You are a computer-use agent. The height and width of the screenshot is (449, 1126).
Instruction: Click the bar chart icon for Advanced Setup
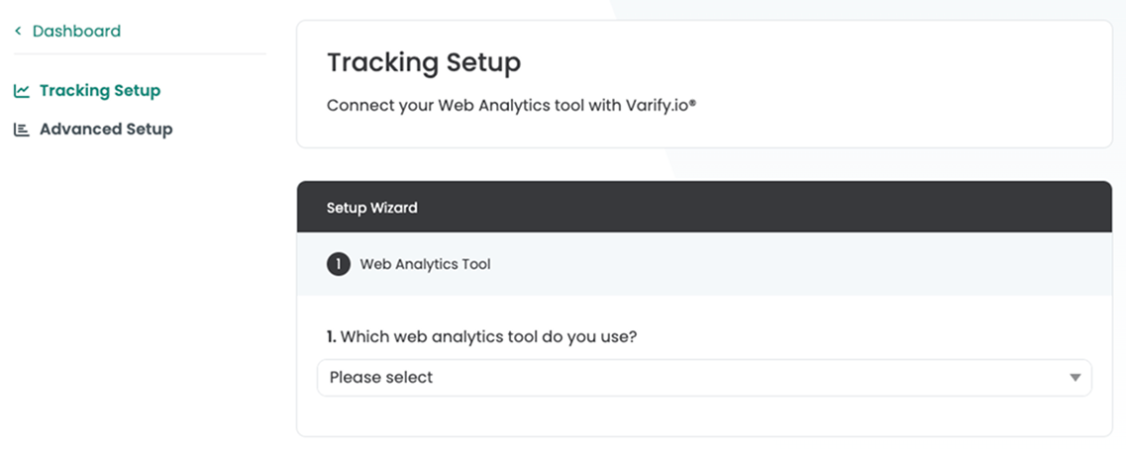pyautogui.click(x=22, y=130)
